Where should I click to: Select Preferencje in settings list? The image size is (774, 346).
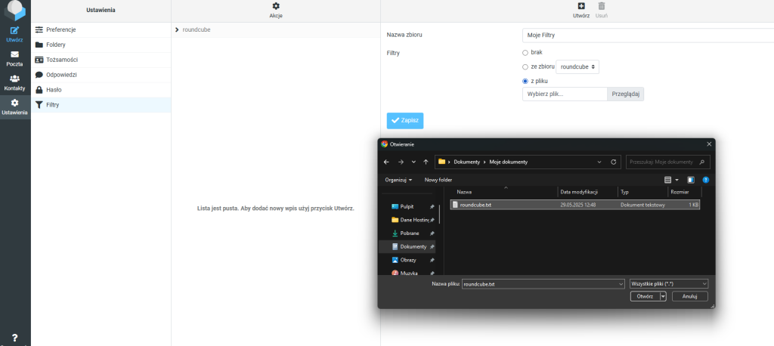click(101, 29)
